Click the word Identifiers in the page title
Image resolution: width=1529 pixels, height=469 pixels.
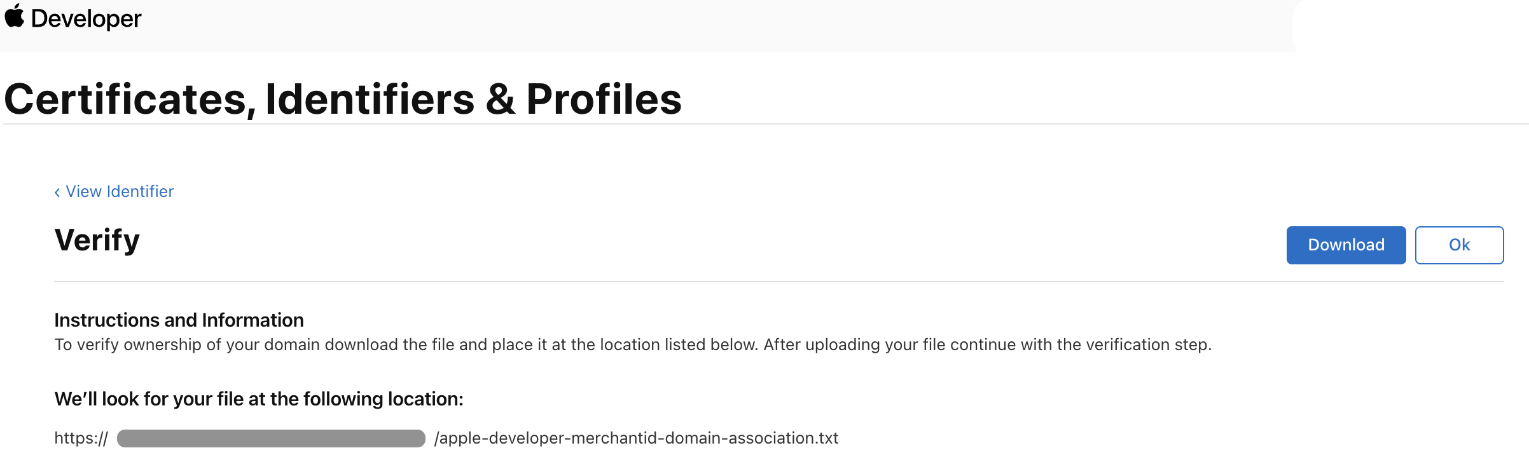point(370,100)
